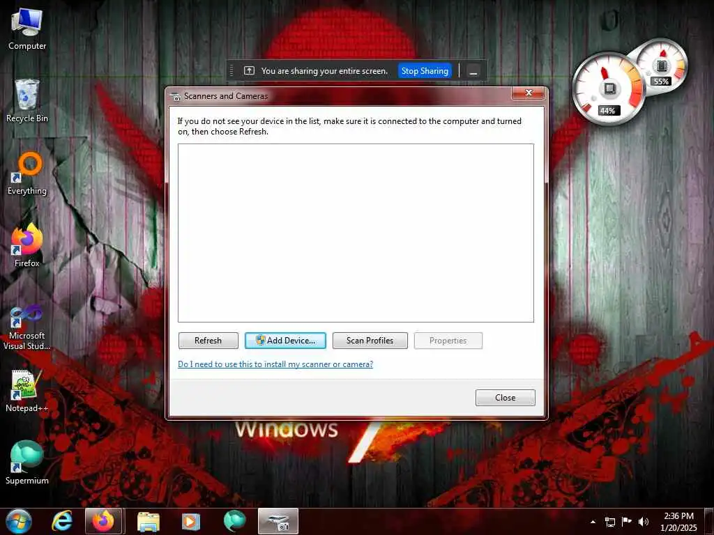714x535 pixels.
Task: Click the CPU meter gadget showing 44%
Action: coord(608,89)
